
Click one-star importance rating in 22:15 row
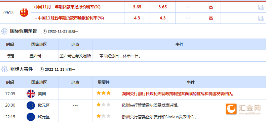[x=104, y=116]
